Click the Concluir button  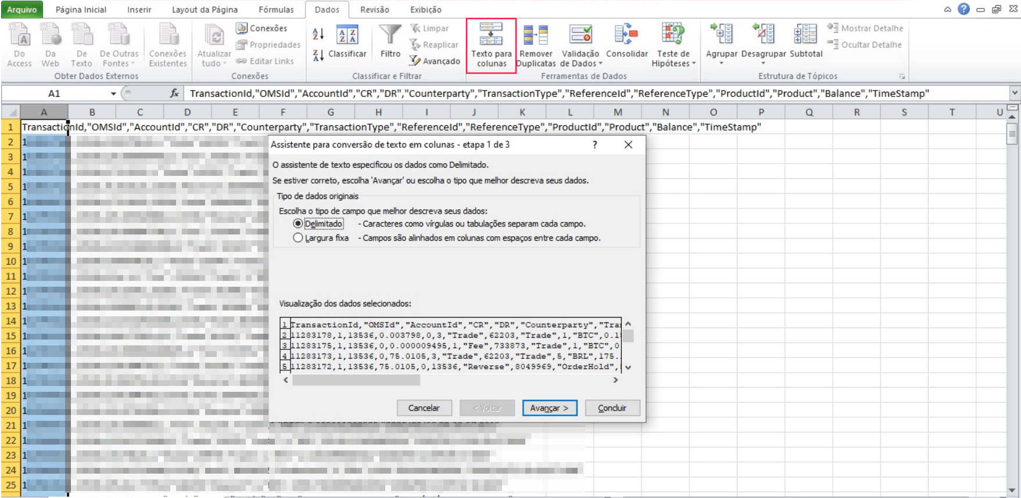[x=612, y=408]
